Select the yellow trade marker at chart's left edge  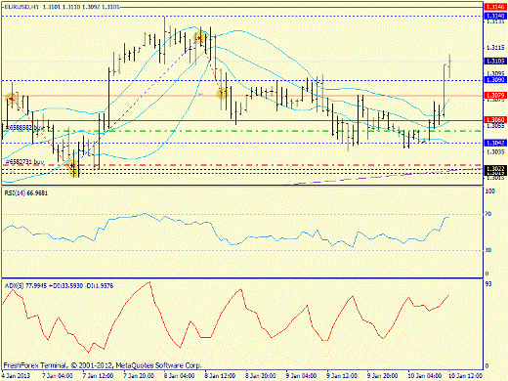point(11,98)
